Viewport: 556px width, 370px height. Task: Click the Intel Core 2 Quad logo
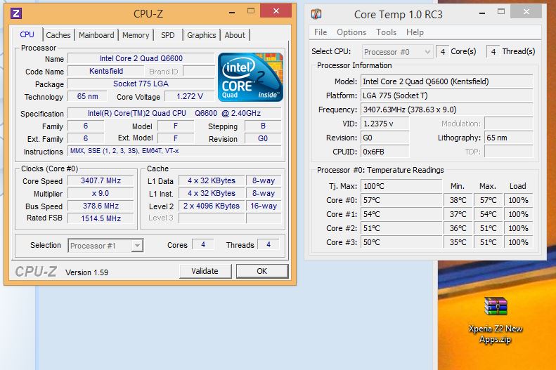[x=250, y=77]
